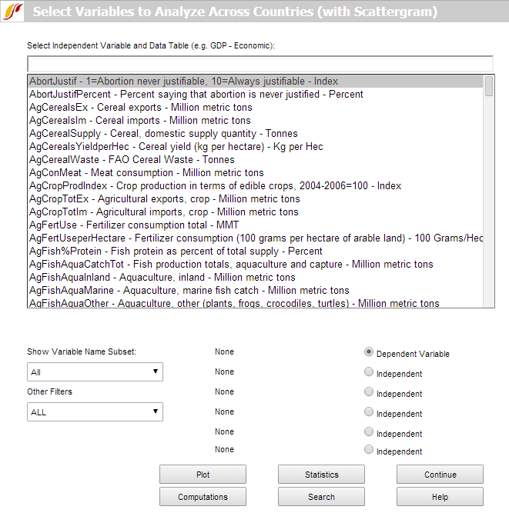Select the last Independent radio button
The height and width of the screenshot is (513, 509).
(x=369, y=450)
